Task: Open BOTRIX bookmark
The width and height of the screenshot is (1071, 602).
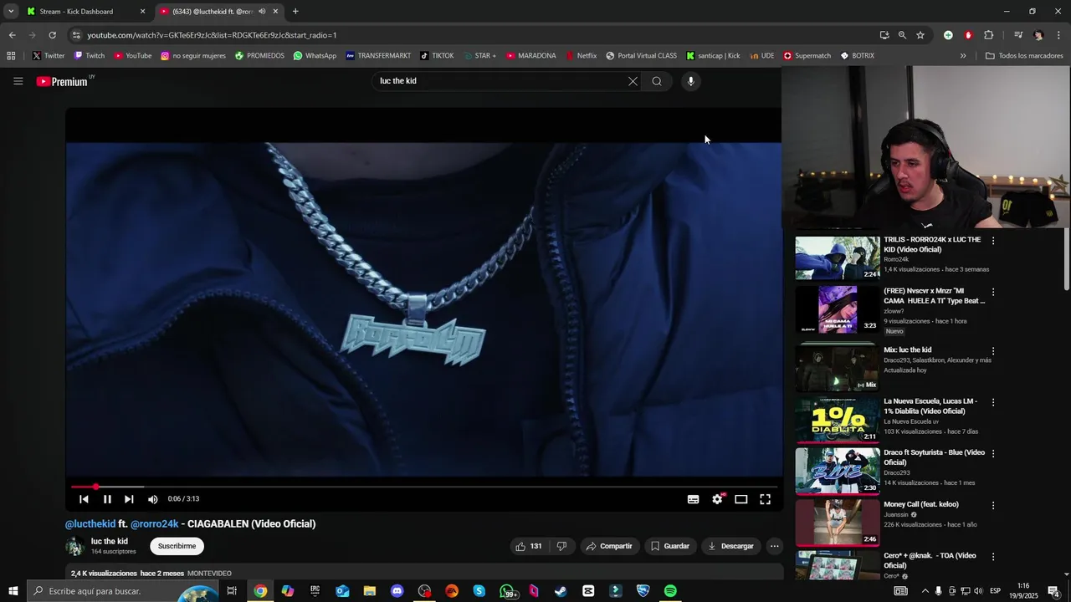Action: (x=857, y=56)
